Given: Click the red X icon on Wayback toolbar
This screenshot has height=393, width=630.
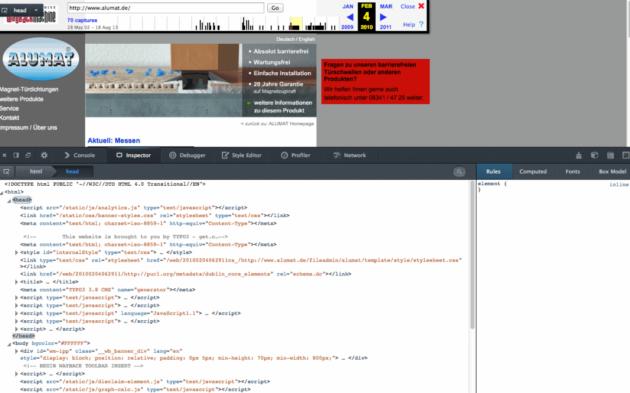Looking at the screenshot, I should (421, 6).
